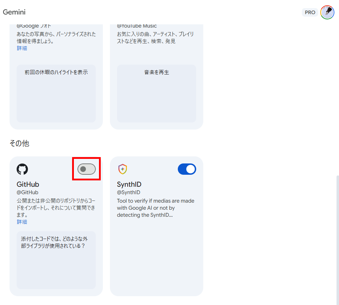Click the その他 section heading
339x305 pixels.
(19, 143)
